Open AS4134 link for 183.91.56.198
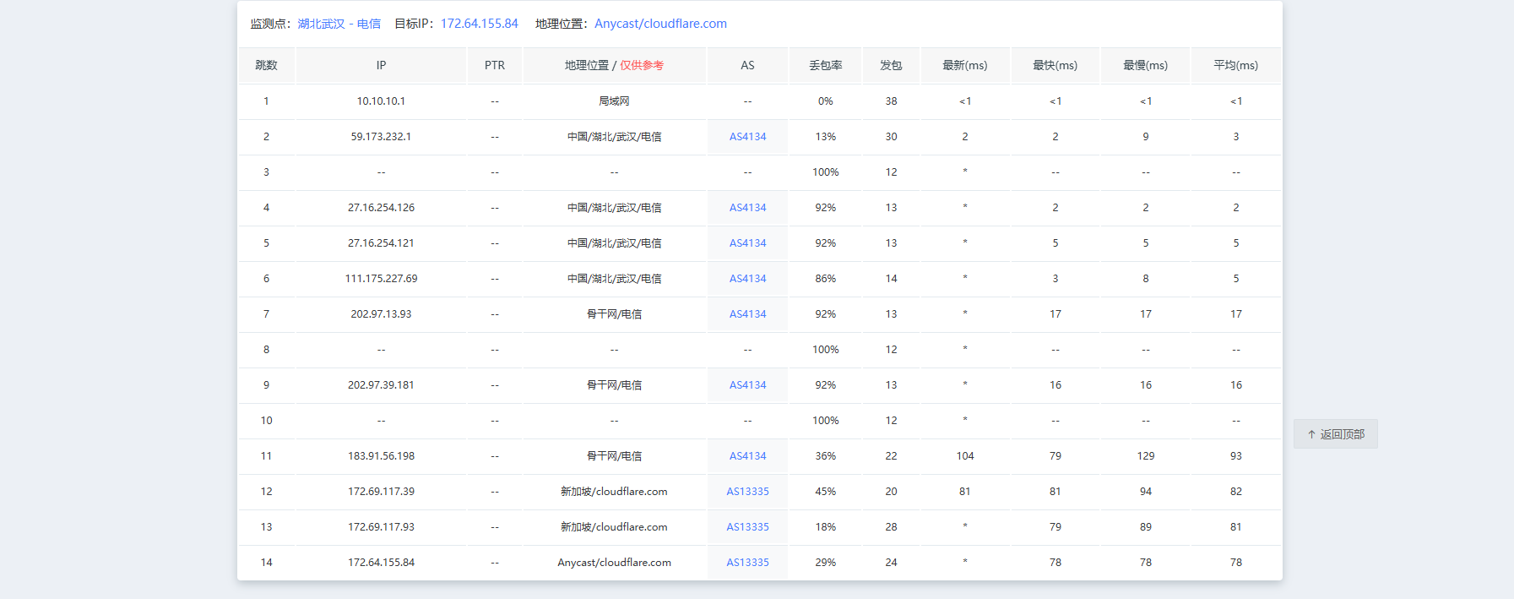Viewport: 1514px width, 599px height. [747, 456]
